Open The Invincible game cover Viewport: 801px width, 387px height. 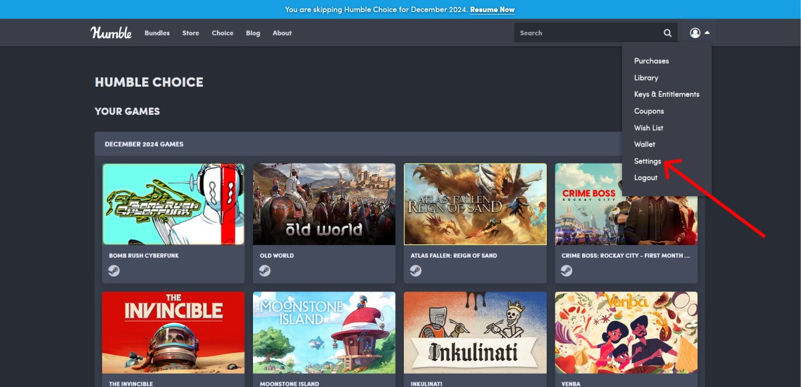[174, 332]
